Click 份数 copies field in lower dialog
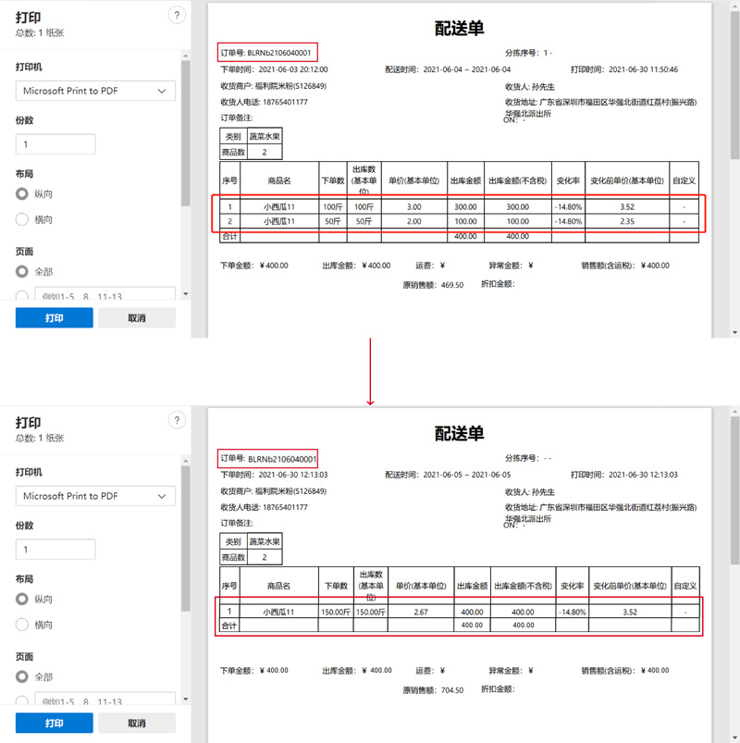 [55, 550]
